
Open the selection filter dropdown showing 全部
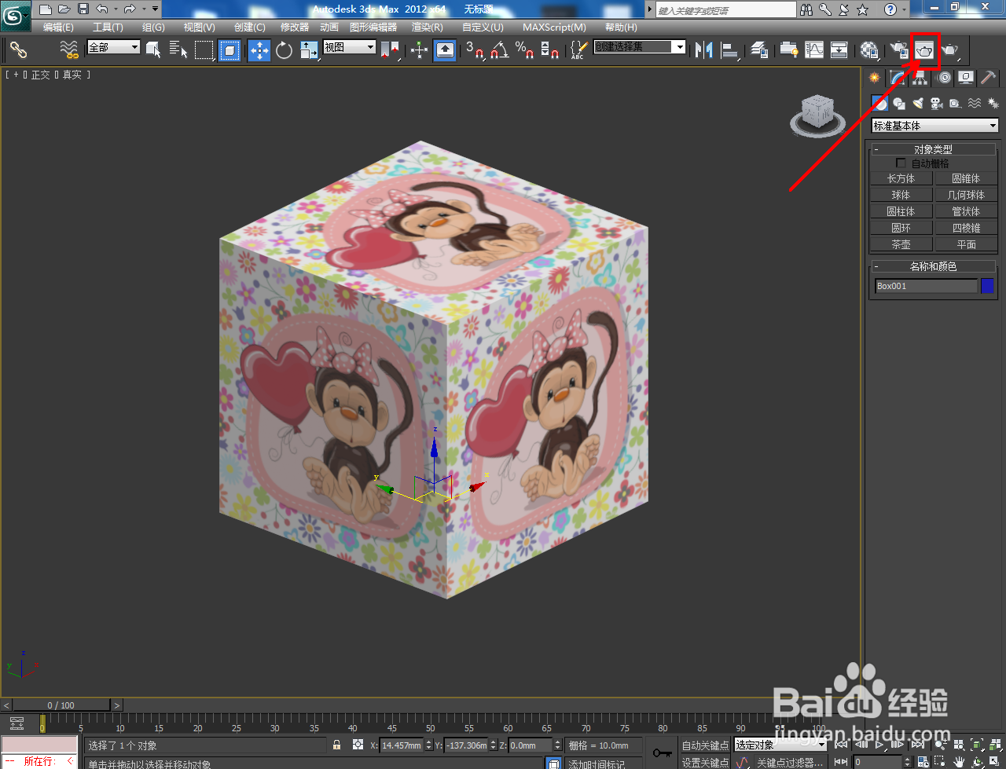[113, 47]
